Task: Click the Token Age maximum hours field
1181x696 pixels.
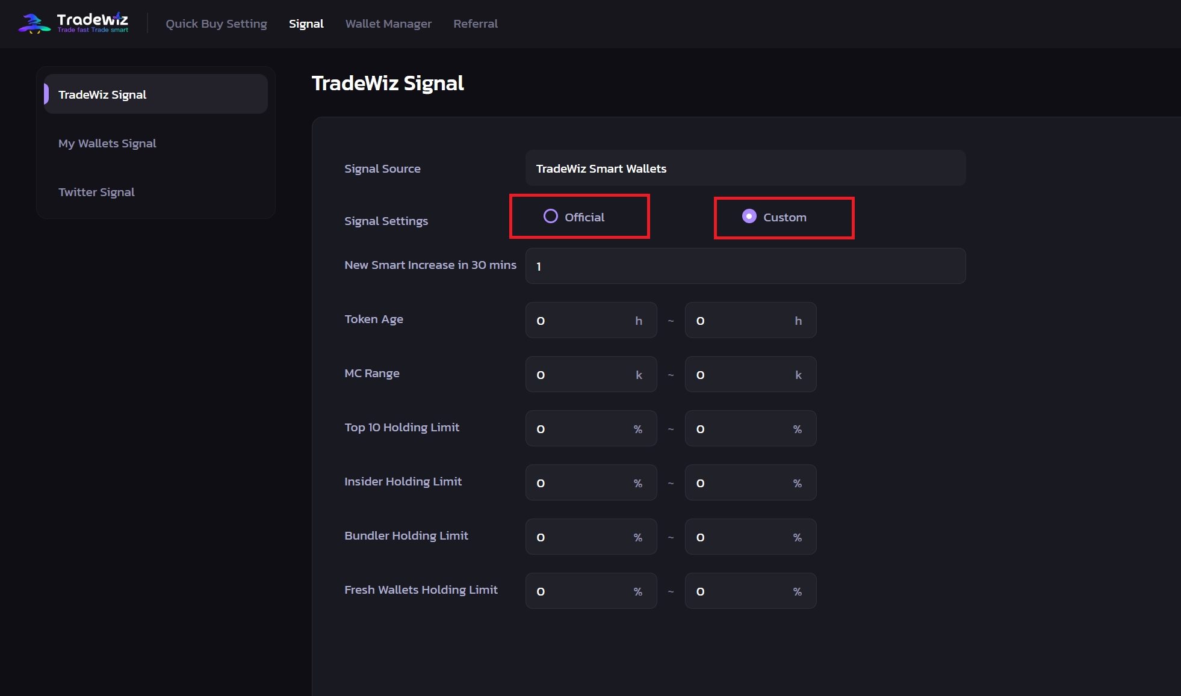Action: point(751,320)
